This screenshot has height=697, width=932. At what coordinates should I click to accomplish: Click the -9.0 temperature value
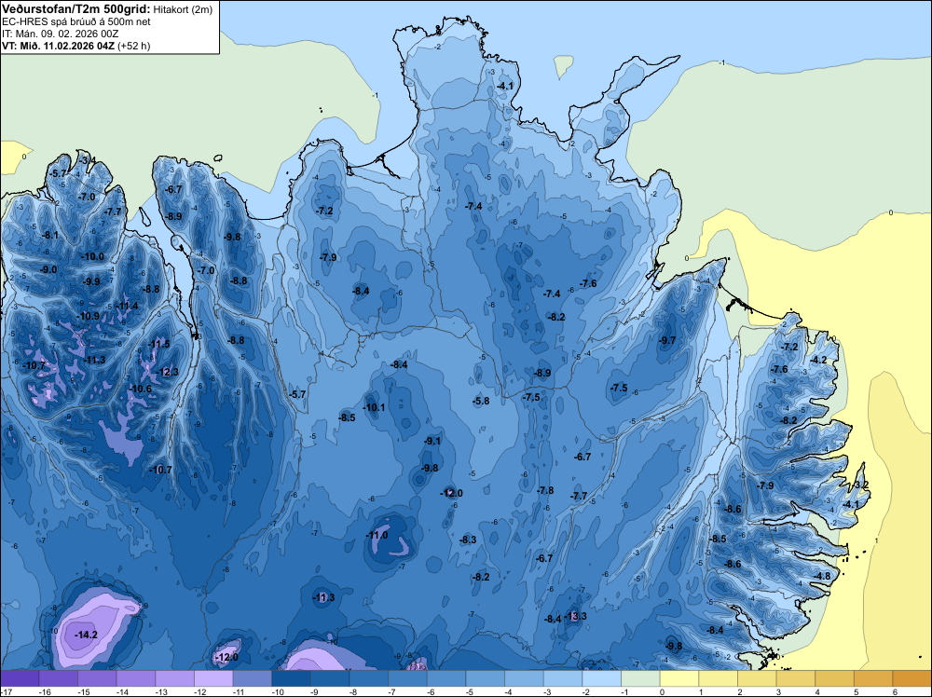[48, 269]
